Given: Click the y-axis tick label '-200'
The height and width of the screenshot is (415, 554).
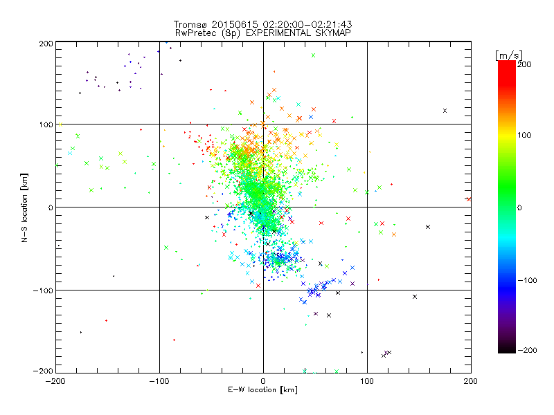Looking at the screenshot, I should point(43,371).
